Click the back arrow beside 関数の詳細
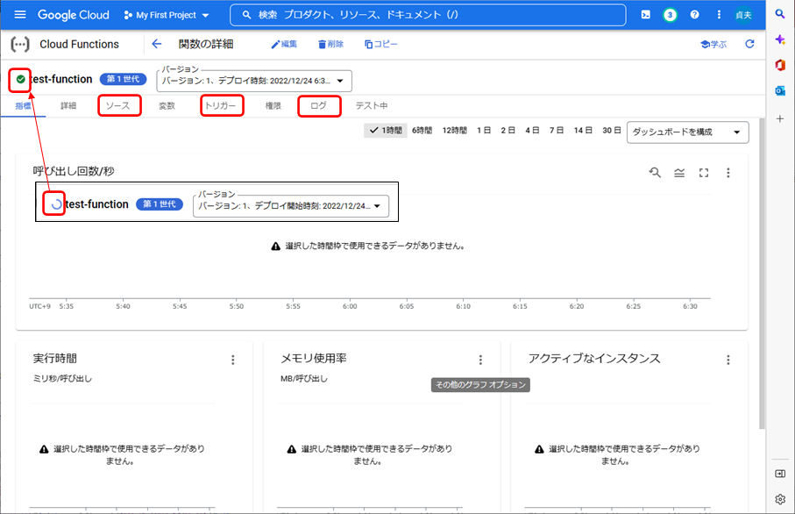The image size is (795, 514). [x=157, y=44]
